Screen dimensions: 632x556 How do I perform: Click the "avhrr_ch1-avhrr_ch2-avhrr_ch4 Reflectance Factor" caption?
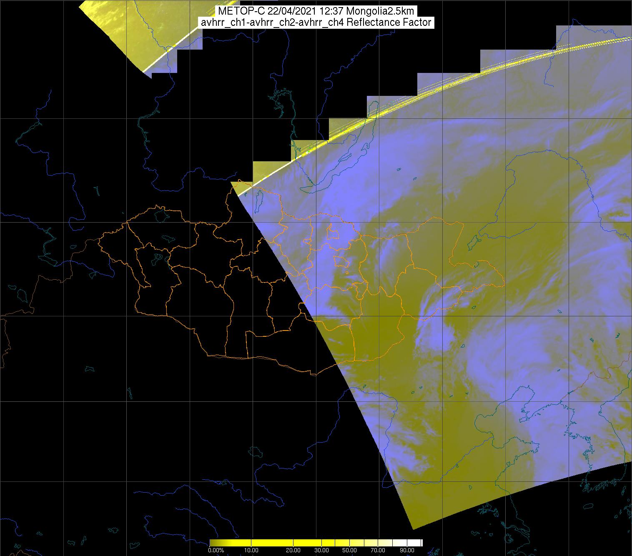(x=316, y=23)
